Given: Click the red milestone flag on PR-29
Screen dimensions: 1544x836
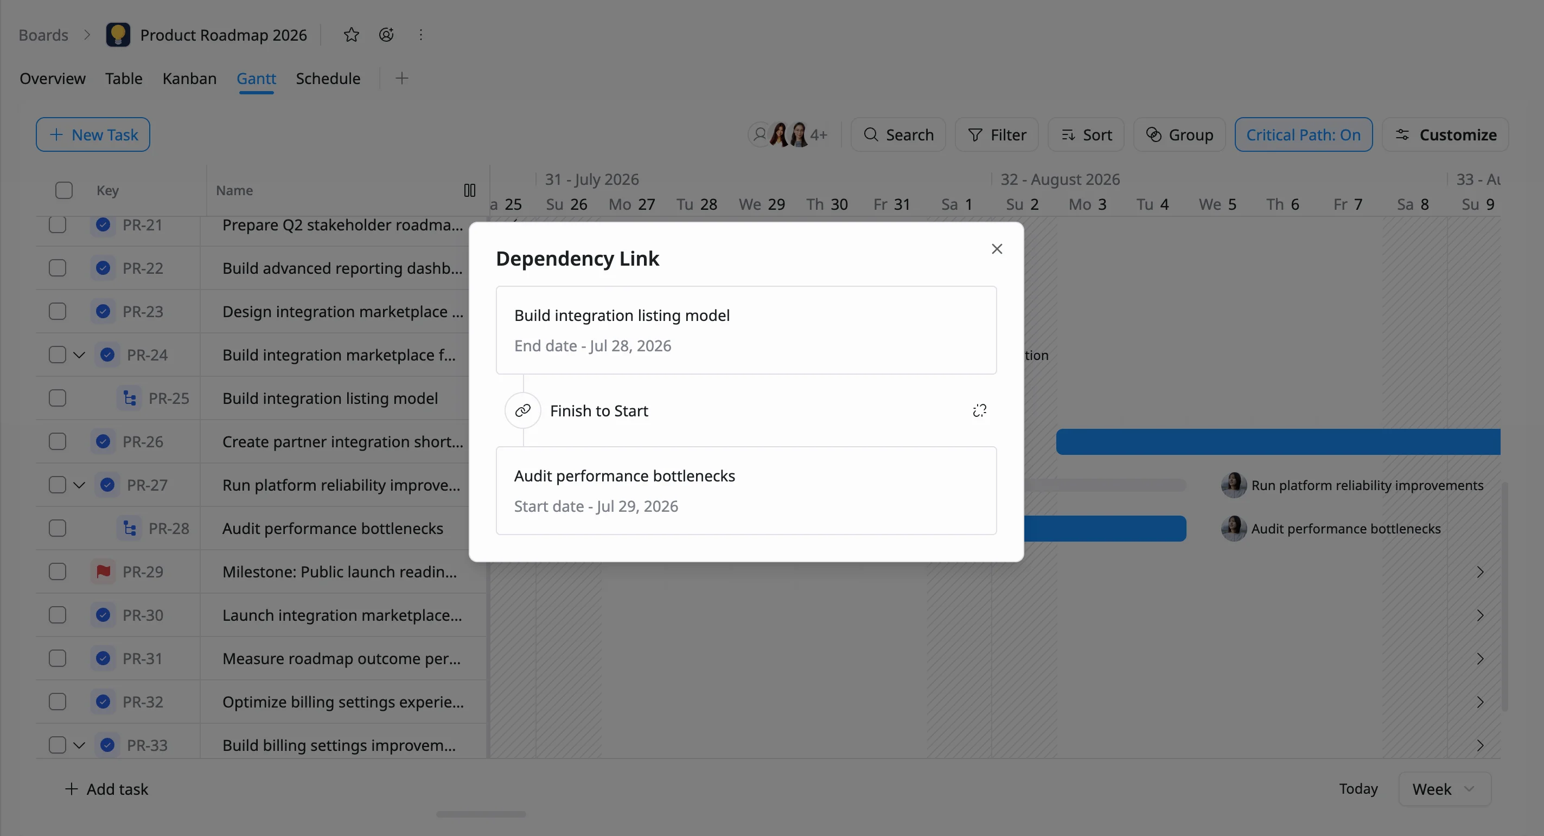Looking at the screenshot, I should [103, 572].
